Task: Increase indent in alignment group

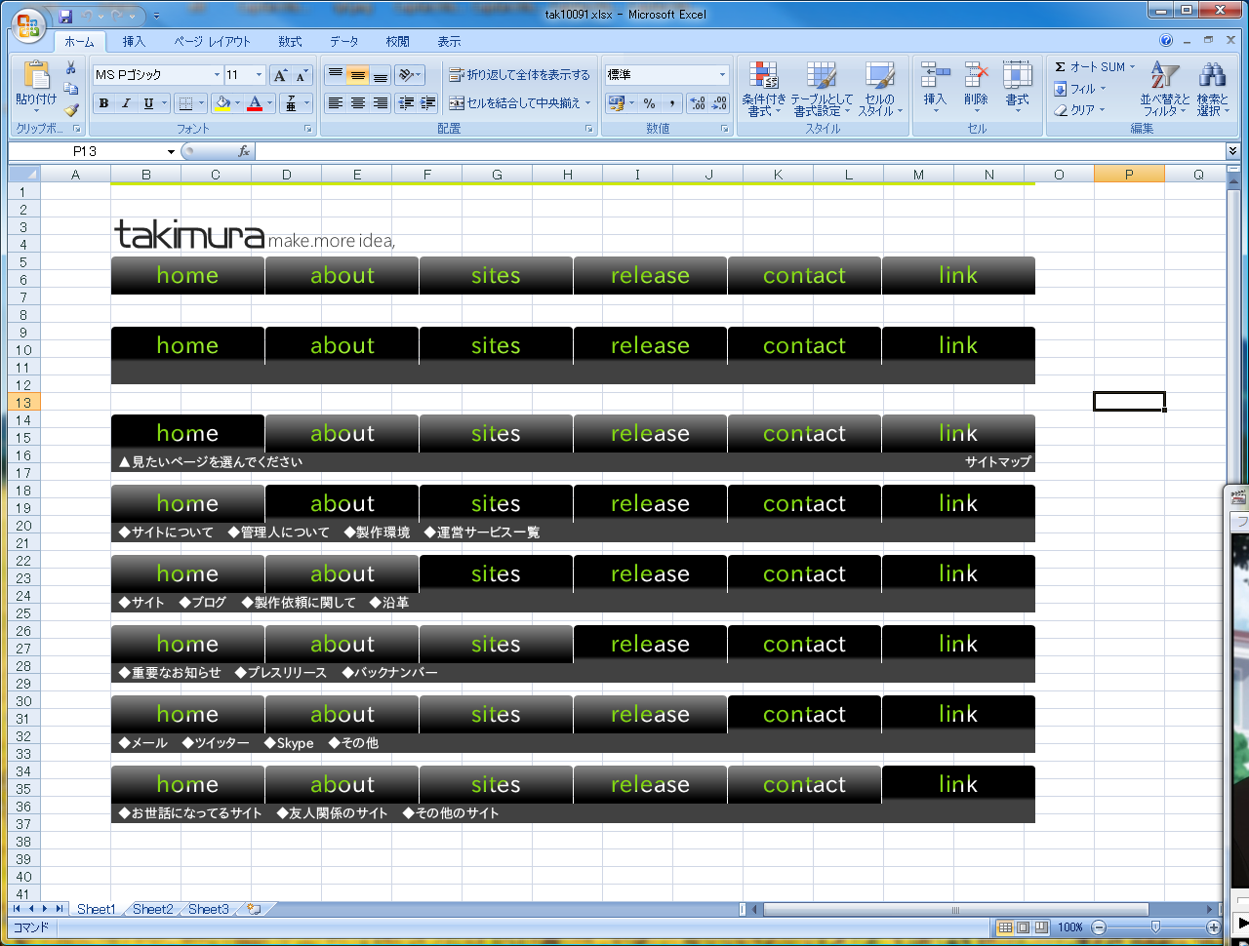Action: (427, 103)
